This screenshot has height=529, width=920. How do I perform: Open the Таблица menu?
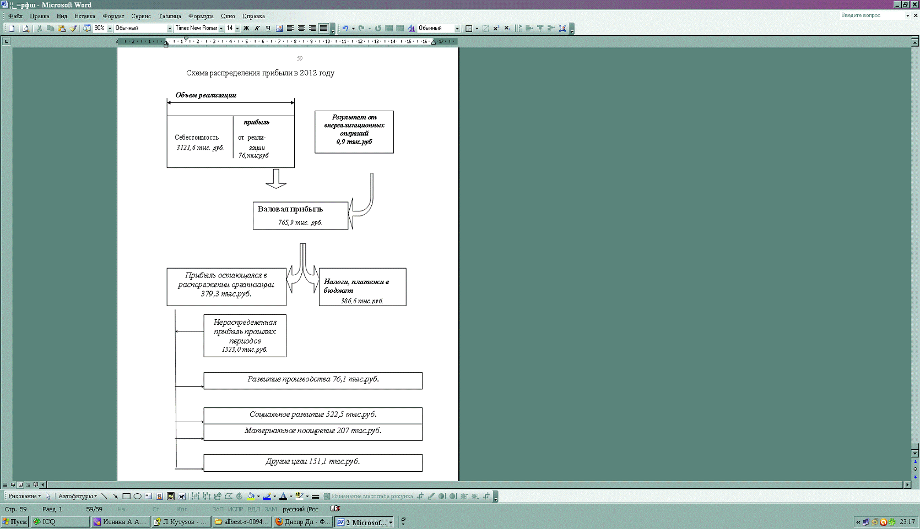coord(169,16)
